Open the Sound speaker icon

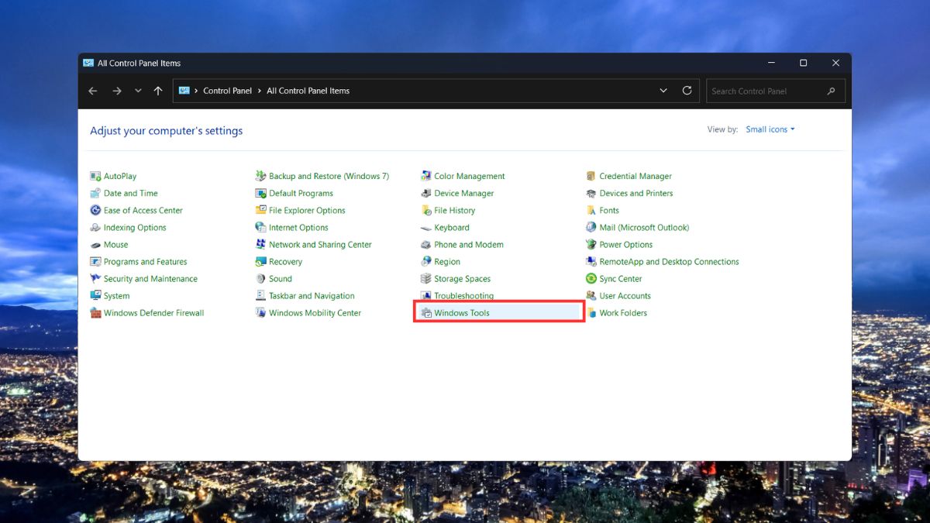tap(261, 279)
